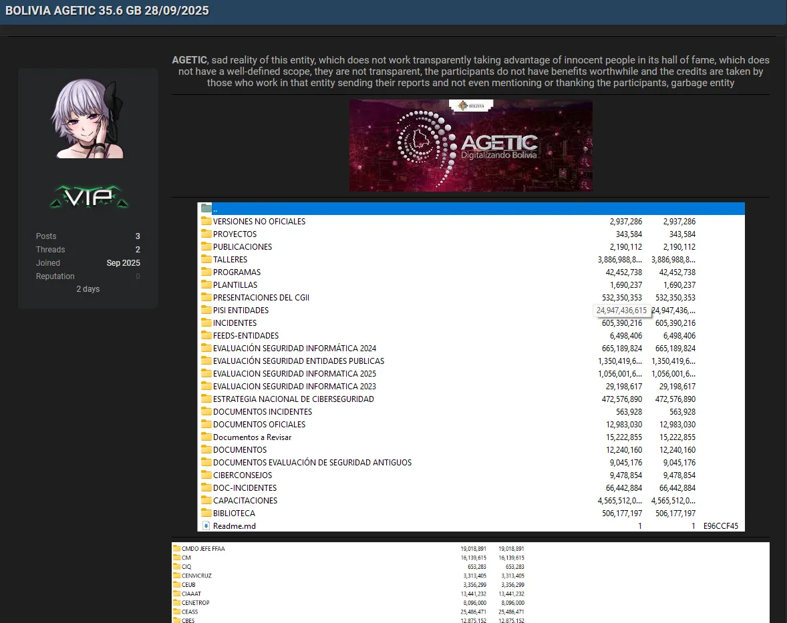Open the CIBERCONSEJOS folder icon
This screenshot has height=623, width=787.
206,475
